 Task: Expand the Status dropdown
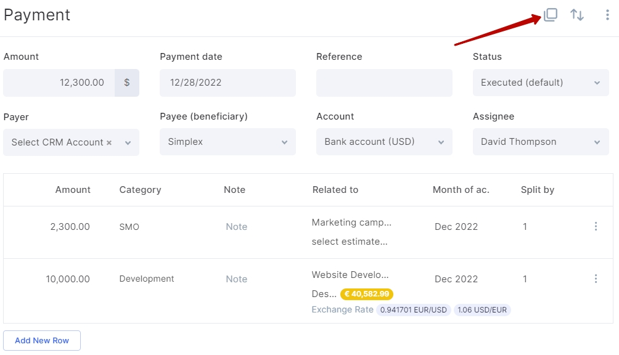(x=541, y=83)
